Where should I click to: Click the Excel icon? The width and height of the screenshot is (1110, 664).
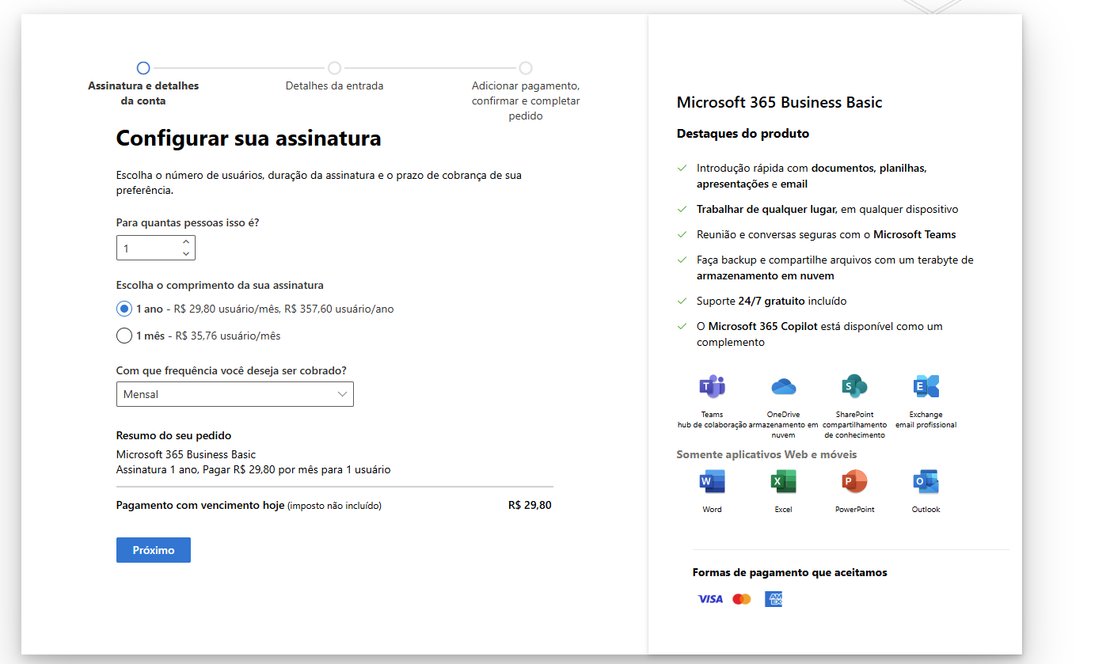783,481
